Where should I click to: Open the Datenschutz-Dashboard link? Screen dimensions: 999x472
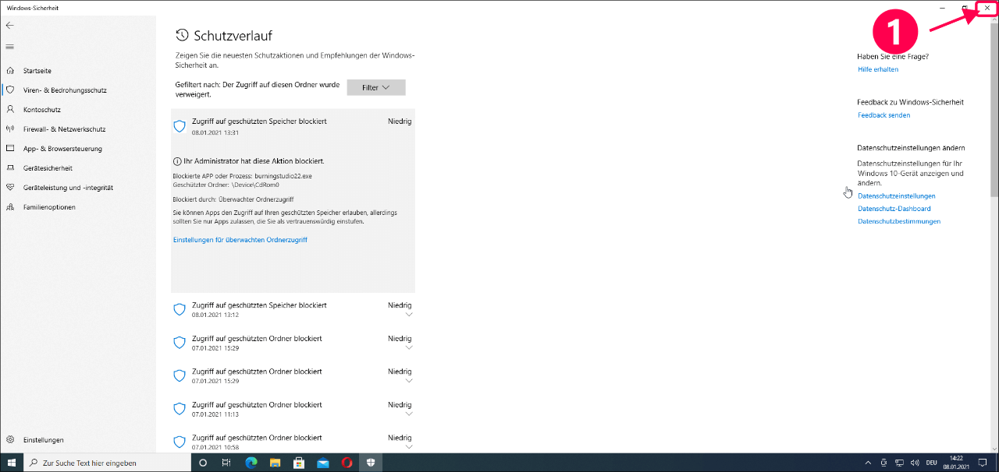[x=894, y=209]
